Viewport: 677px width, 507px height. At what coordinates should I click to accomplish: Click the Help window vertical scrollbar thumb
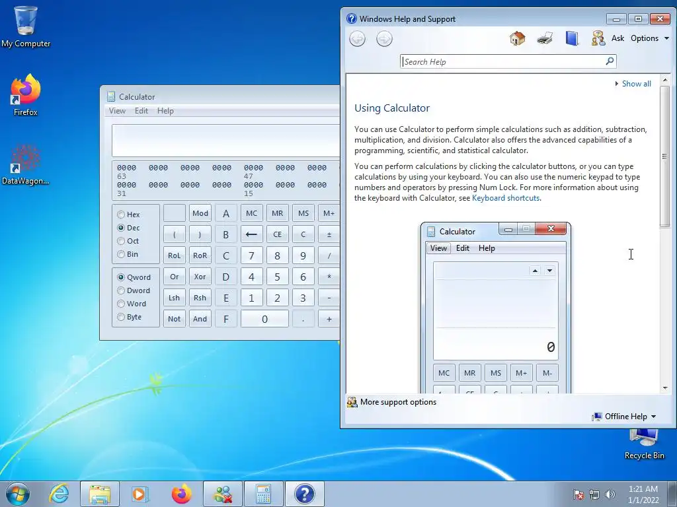[664, 156]
